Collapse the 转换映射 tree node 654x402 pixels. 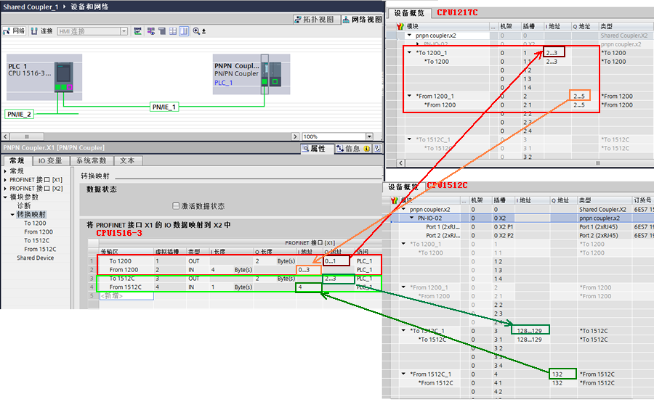12,215
